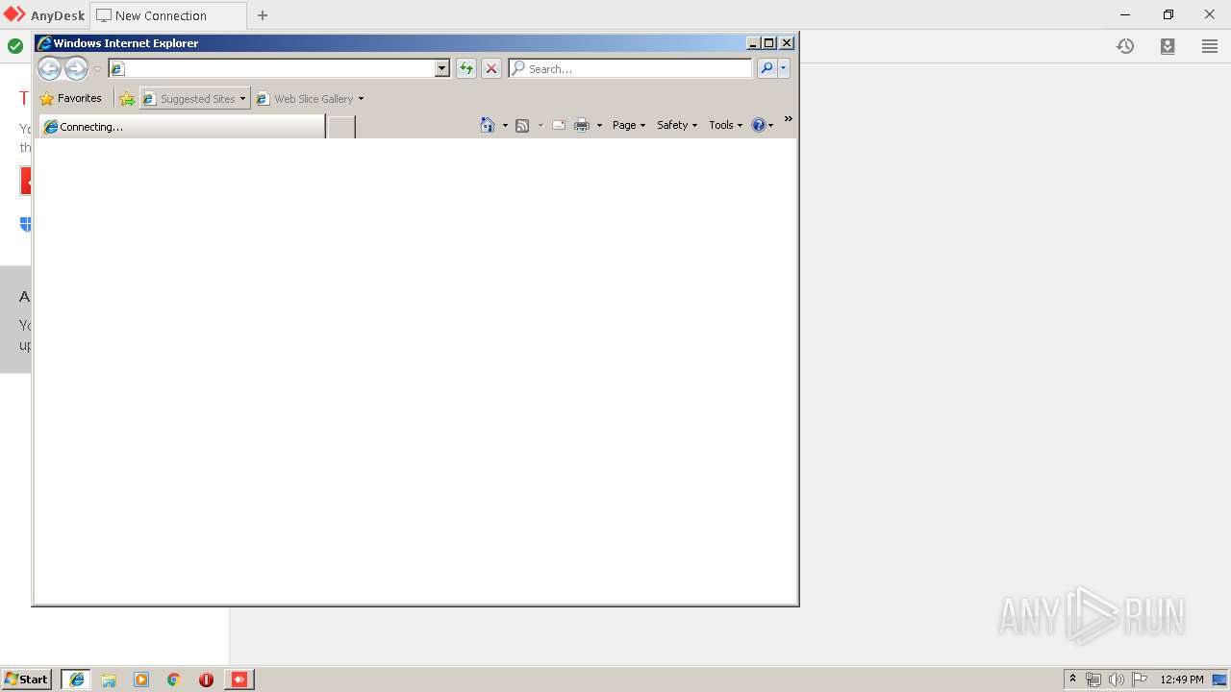
Task: Print the page using the printer icon
Action: [x=582, y=125]
